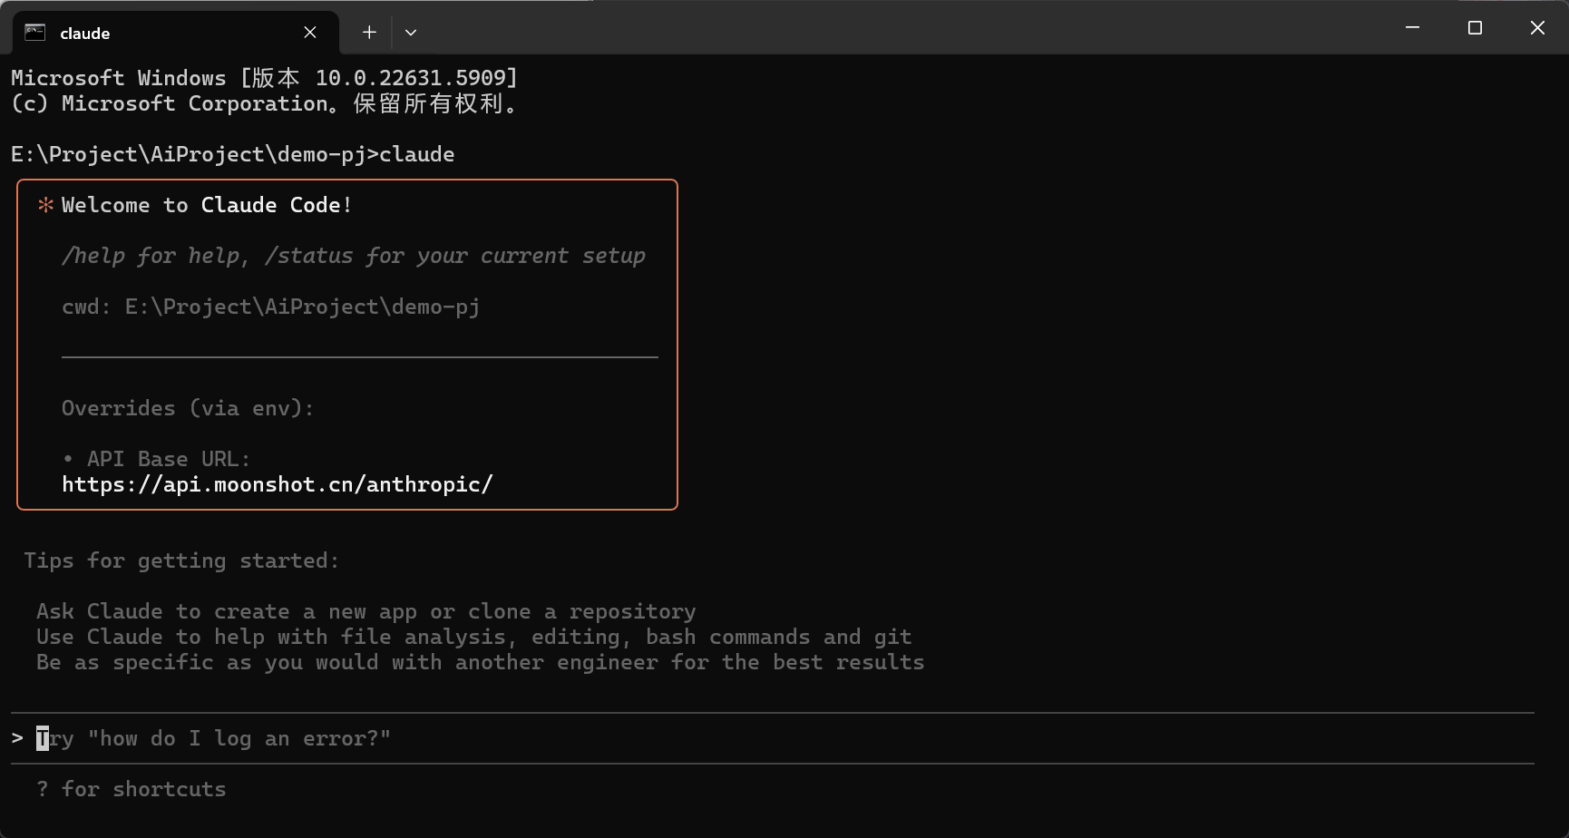Close the terminal window
The height and width of the screenshot is (838, 1569).
[x=1537, y=28]
